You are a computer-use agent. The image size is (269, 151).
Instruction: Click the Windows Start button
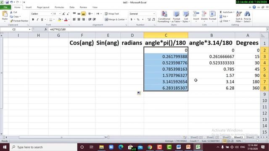pyautogui.click(x=5, y=147)
